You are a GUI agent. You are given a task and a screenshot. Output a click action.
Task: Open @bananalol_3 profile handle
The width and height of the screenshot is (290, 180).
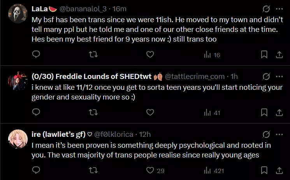tap(84, 9)
